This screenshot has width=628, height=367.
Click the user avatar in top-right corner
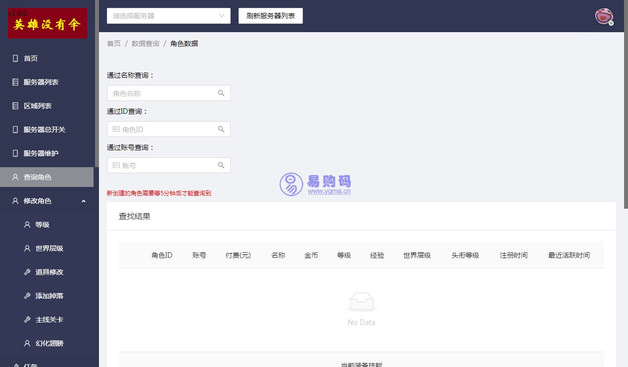[603, 16]
